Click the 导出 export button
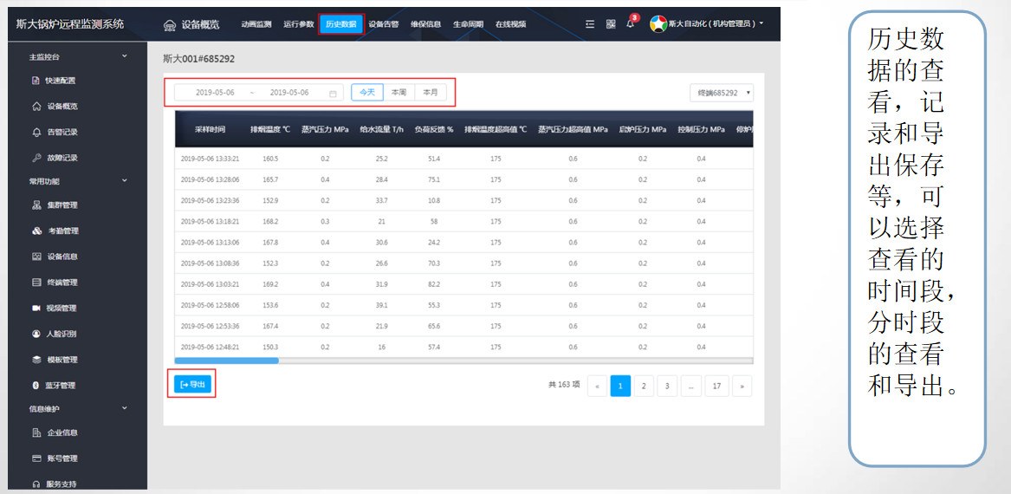 [192, 384]
